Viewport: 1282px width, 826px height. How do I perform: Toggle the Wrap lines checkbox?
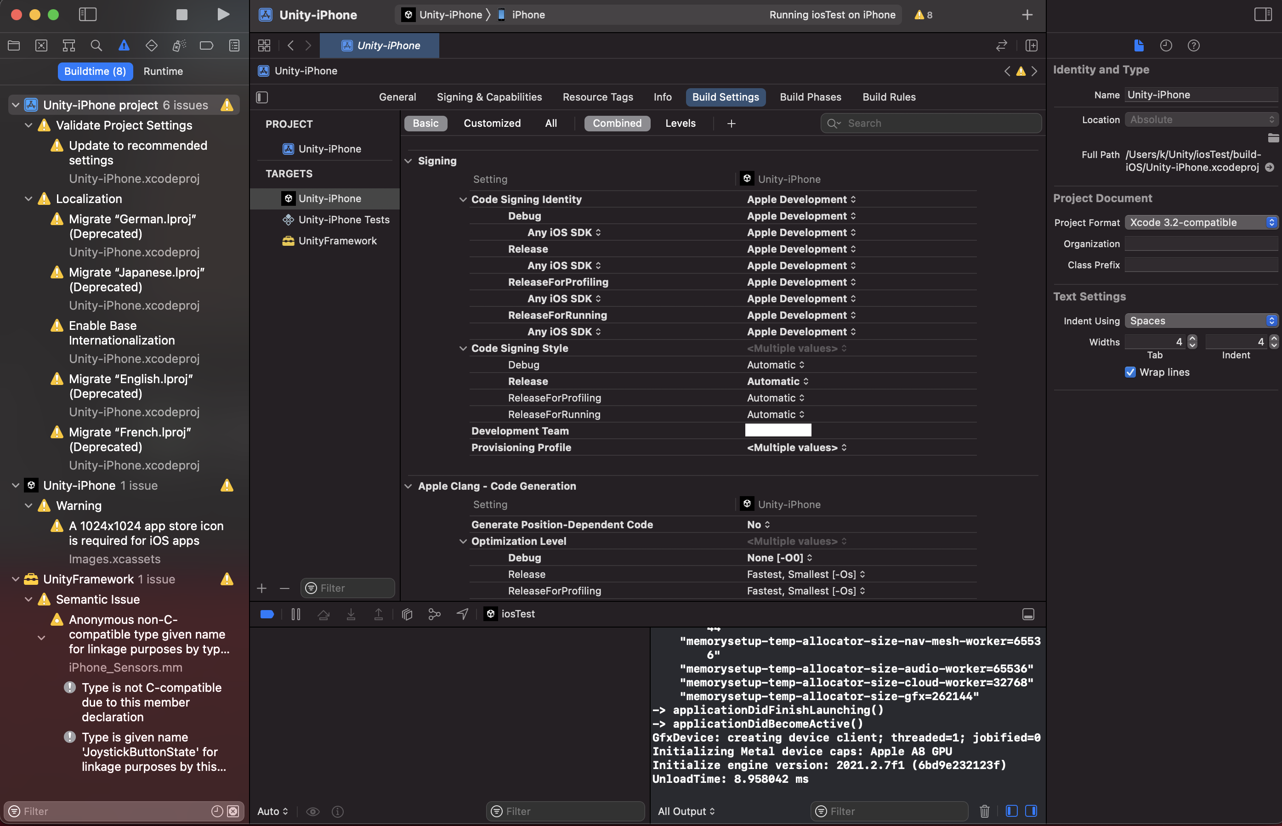pyautogui.click(x=1129, y=372)
